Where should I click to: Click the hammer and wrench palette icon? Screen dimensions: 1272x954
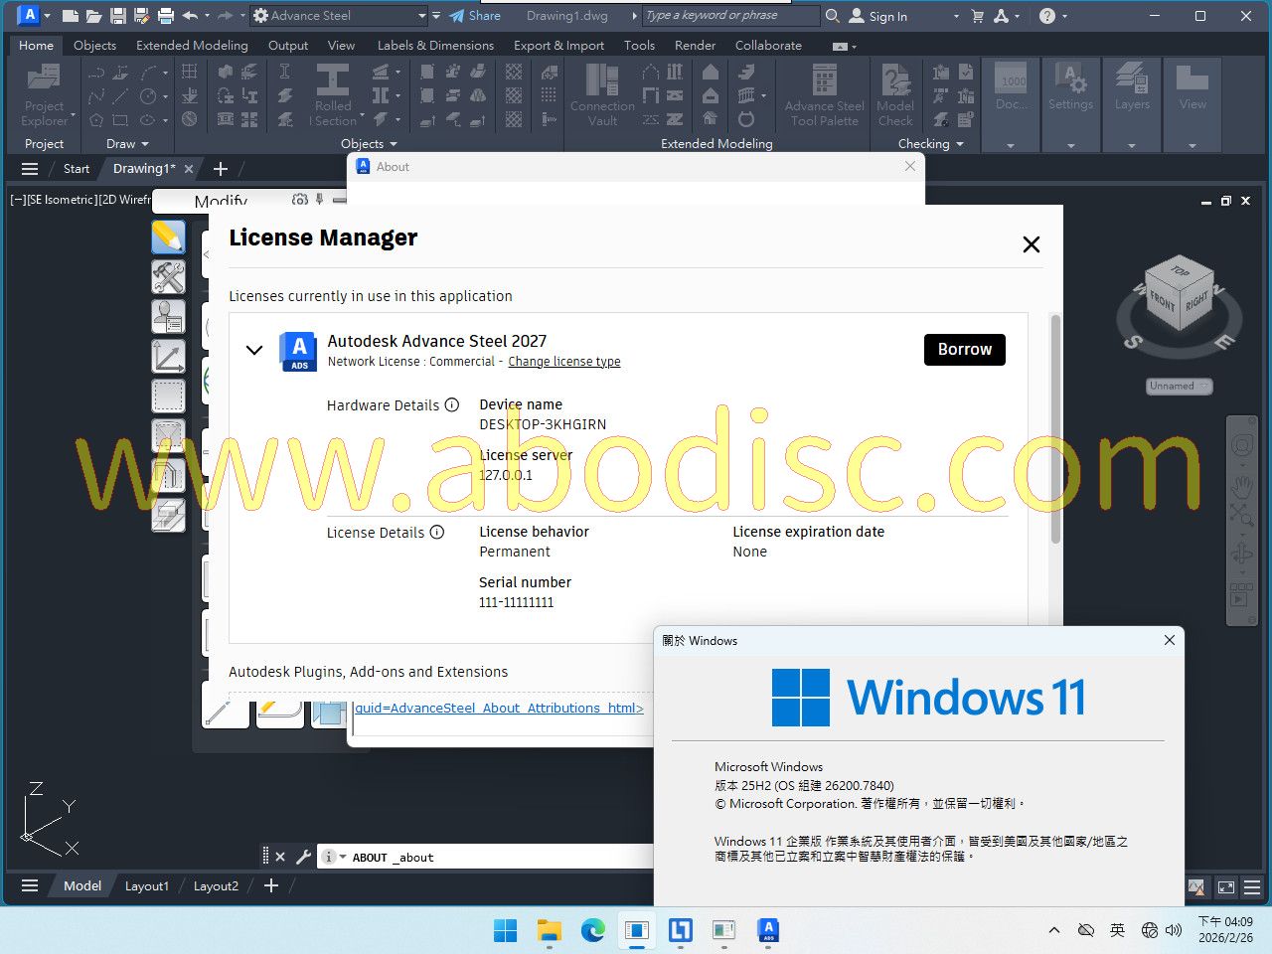pos(168,277)
